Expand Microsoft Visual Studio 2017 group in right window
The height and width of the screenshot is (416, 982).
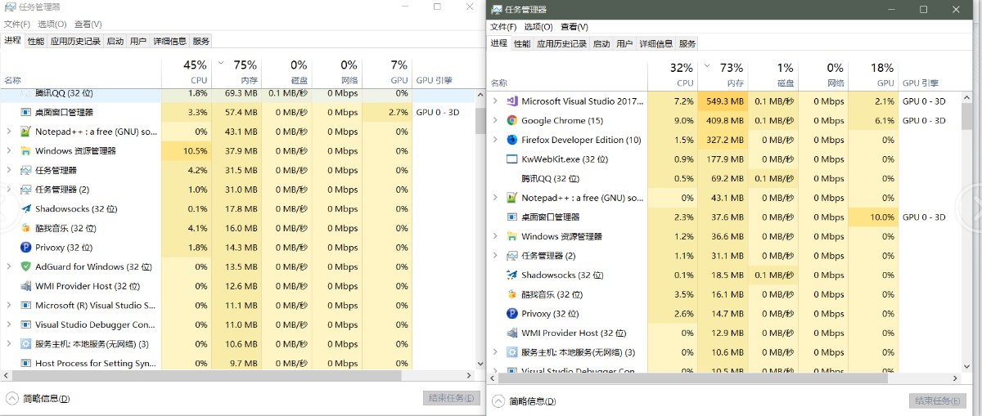[x=495, y=101]
